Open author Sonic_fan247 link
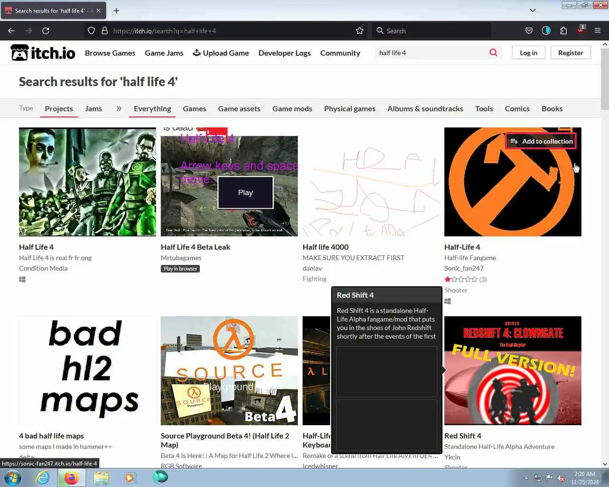 (x=464, y=268)
